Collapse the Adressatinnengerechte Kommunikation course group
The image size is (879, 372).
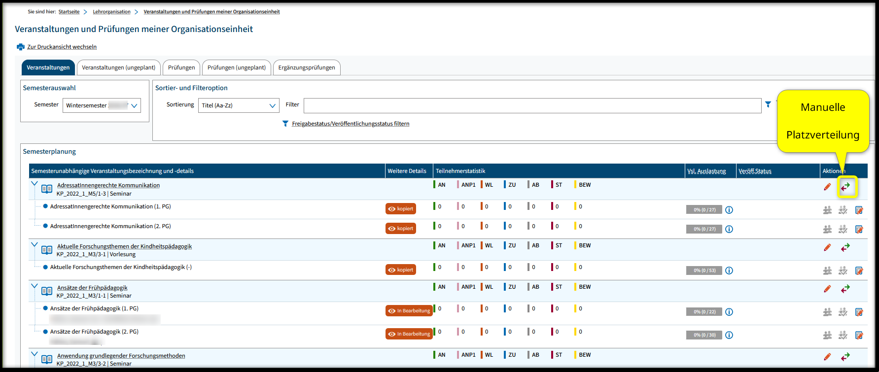35,184
